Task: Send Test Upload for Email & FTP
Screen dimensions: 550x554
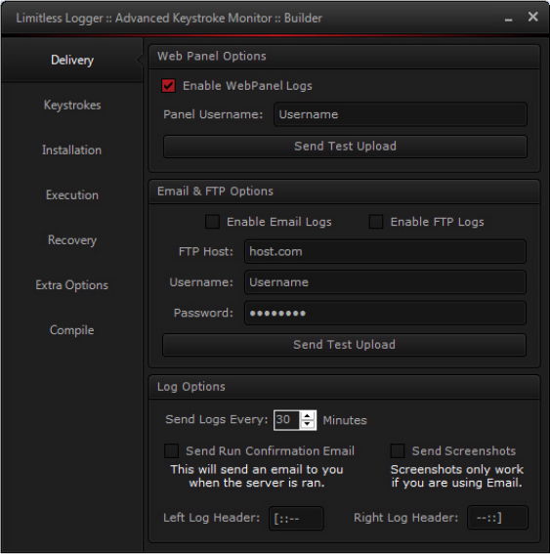Action: click(345, 345)
